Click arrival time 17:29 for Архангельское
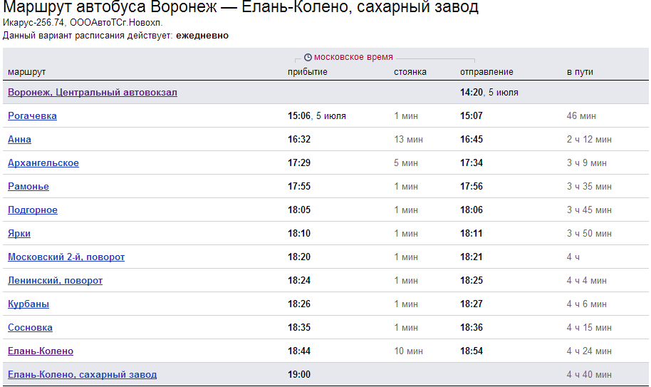The width and height of the screenshot is (651, 387). coord(299,162)
